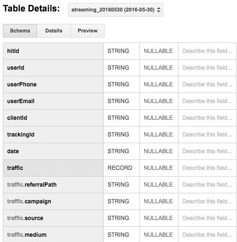This screenshot has width=237, height=242.
Task: Click the traffic.referralPath field name
Action: tap(32, 185)
